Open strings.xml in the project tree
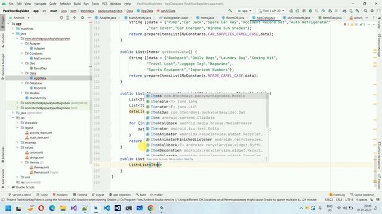The image size is (382, 214). [x=35, y=158]
